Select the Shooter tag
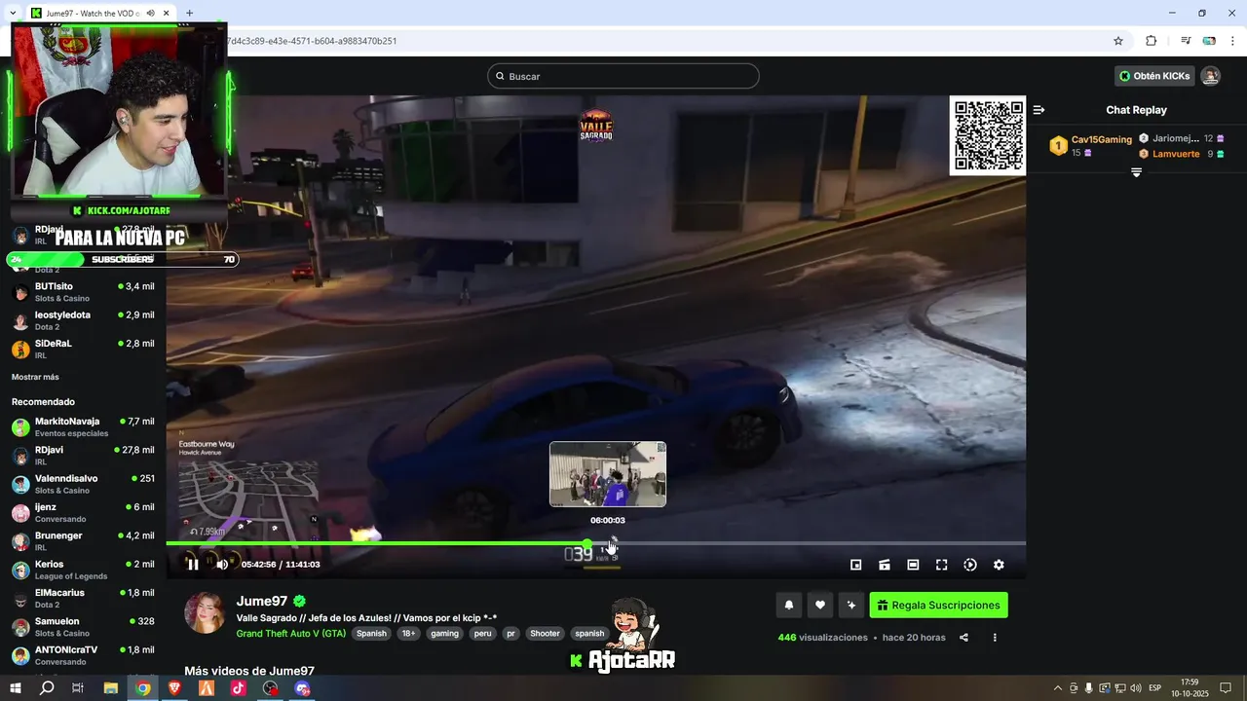 pos(545,633)
